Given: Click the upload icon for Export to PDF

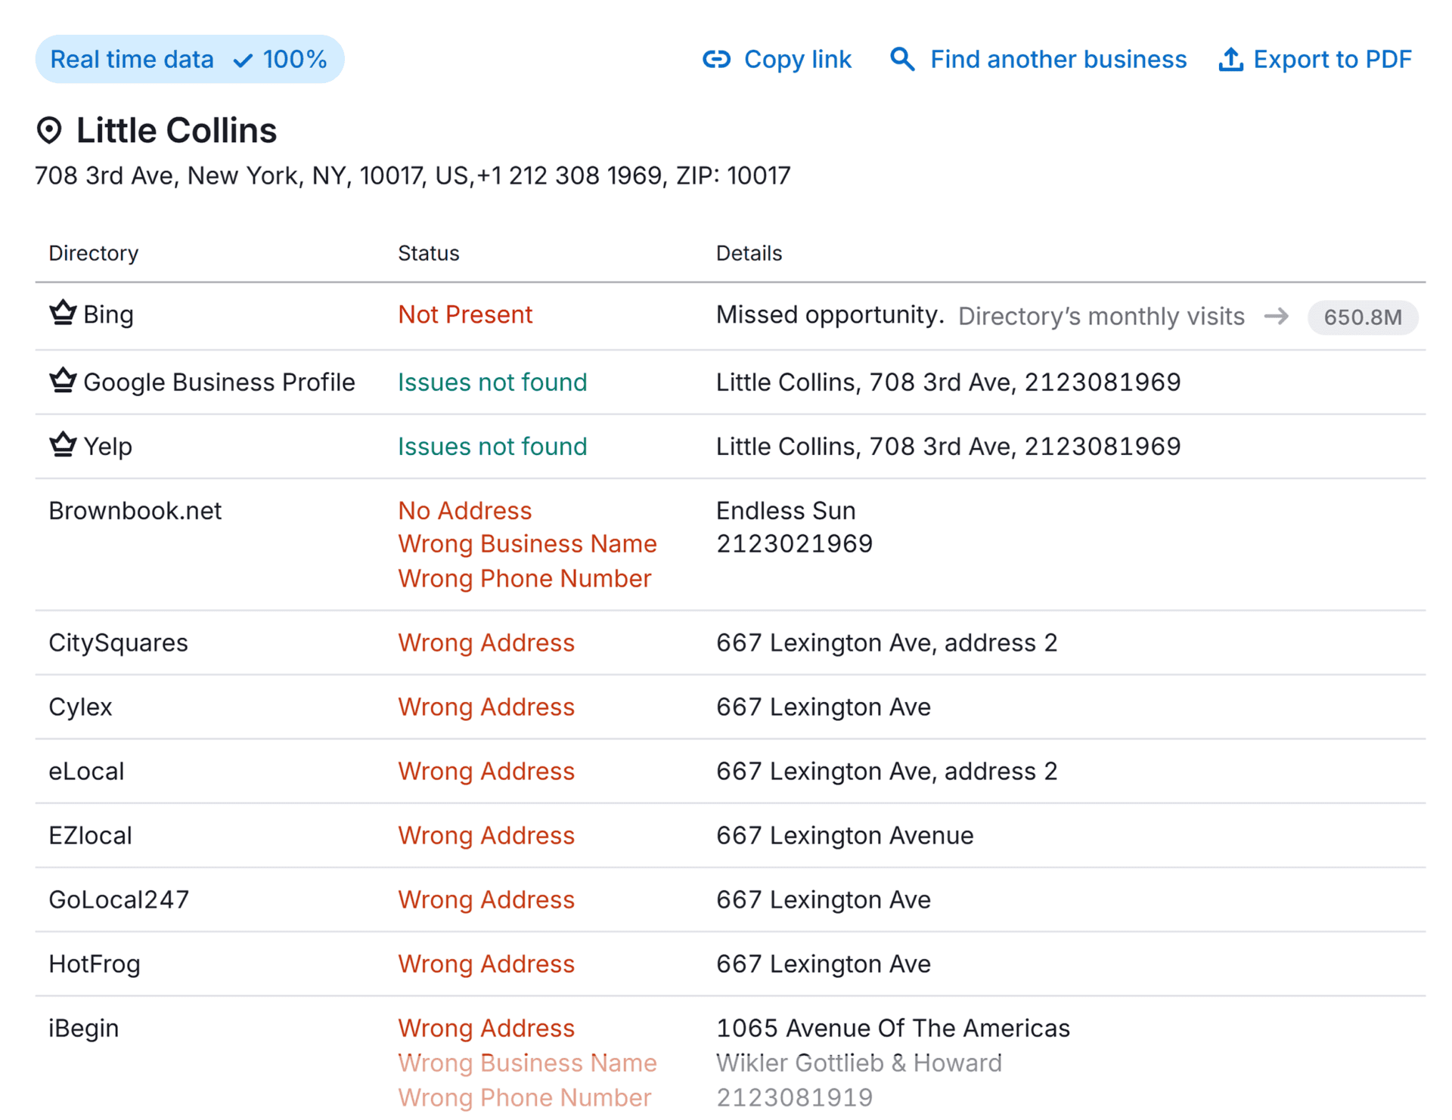Looking at the screenshot, I should point(1230,59).
